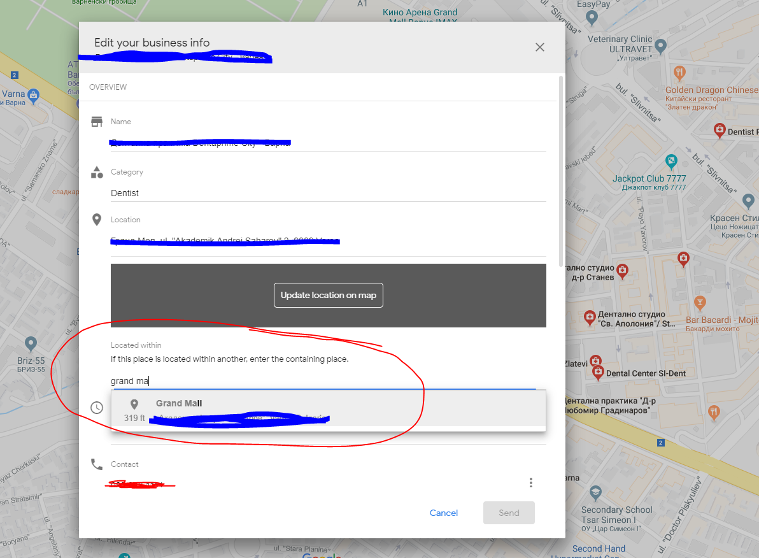
Task: Click the Veterinary Clinic ULTRAVET map marker
Action: tap(660, 46)
